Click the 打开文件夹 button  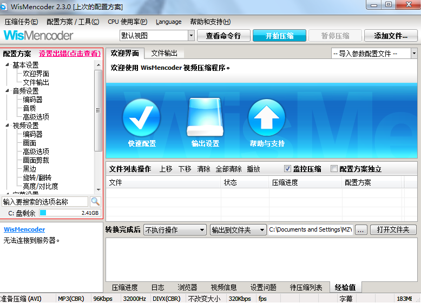(393, 230)
